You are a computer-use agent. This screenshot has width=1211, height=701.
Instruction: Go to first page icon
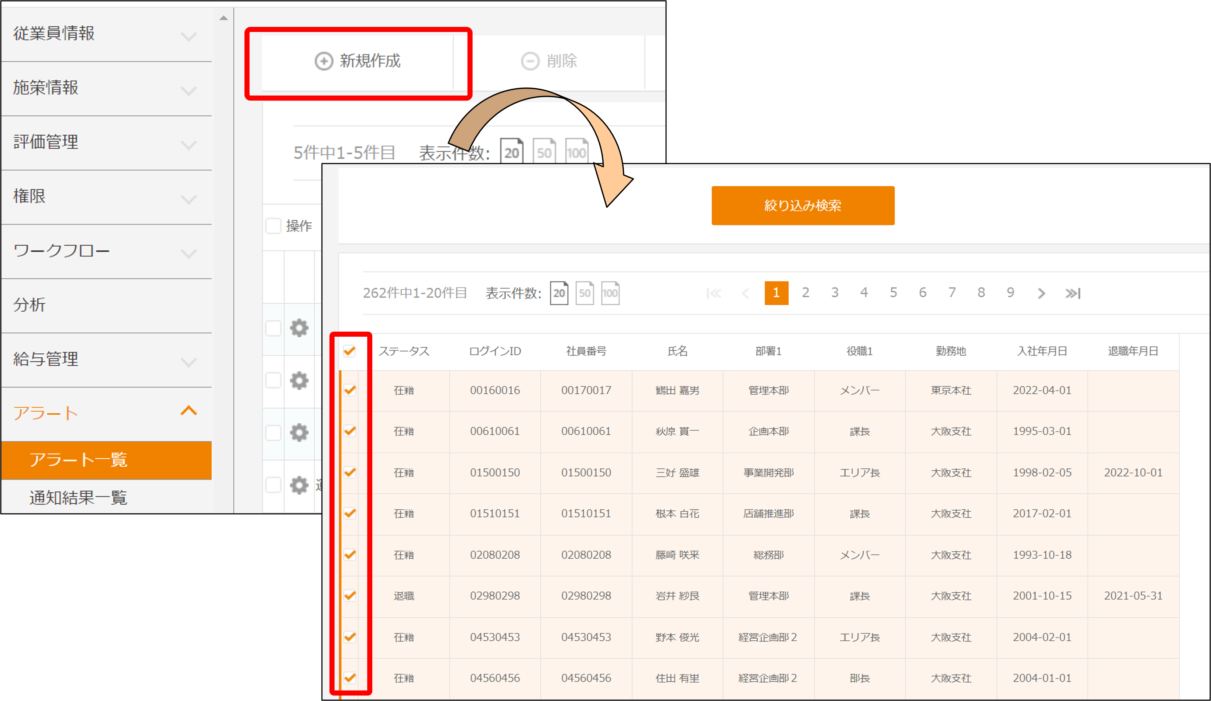tap(714, 293)
